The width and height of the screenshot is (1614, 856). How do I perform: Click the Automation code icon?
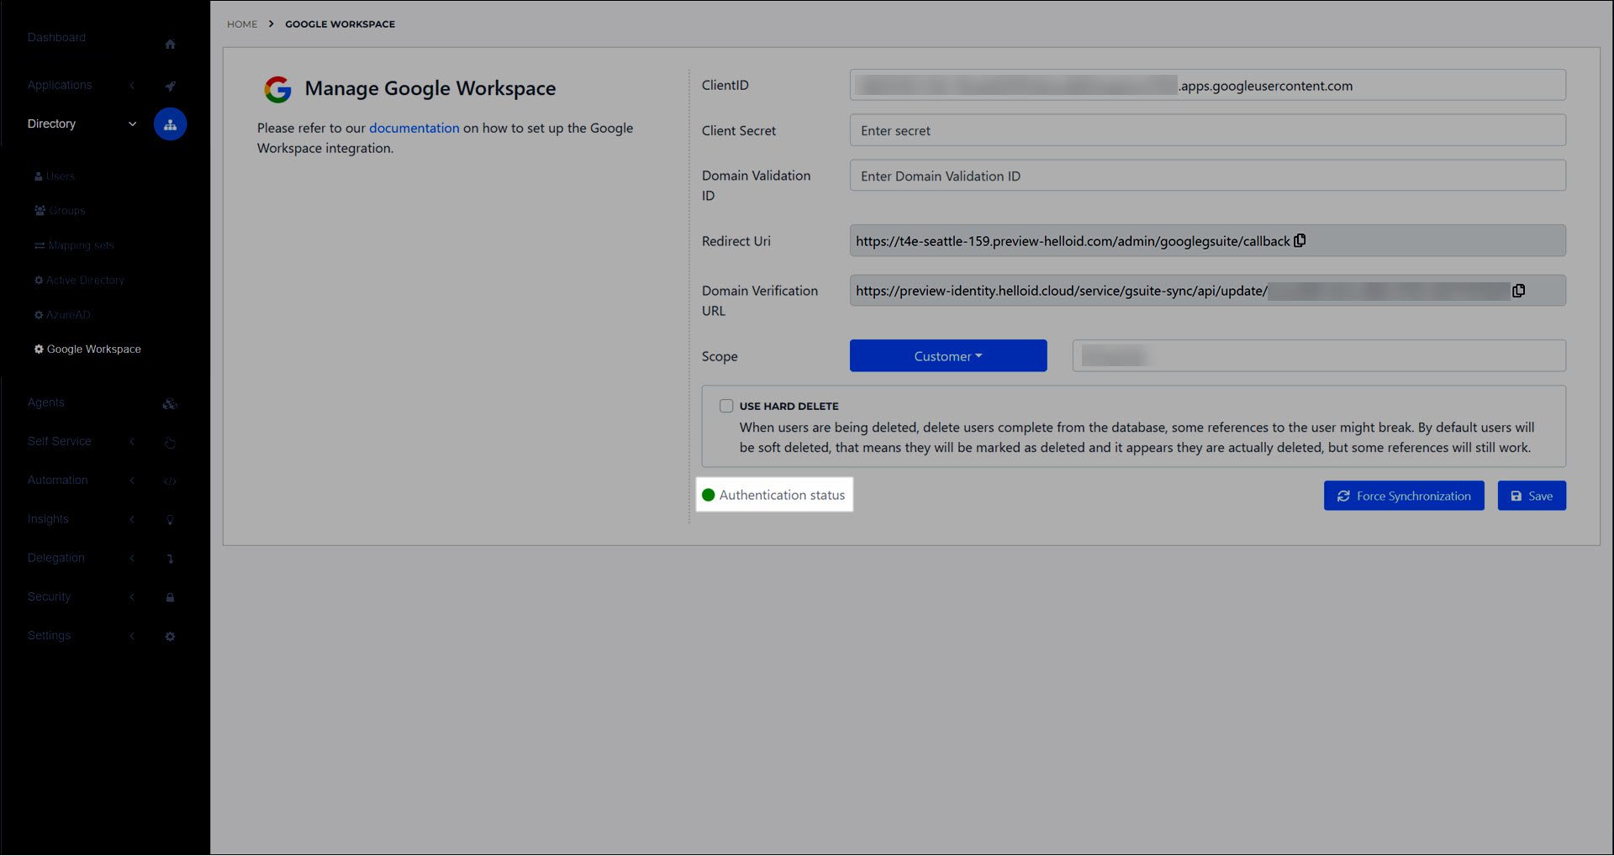[170, 481]
